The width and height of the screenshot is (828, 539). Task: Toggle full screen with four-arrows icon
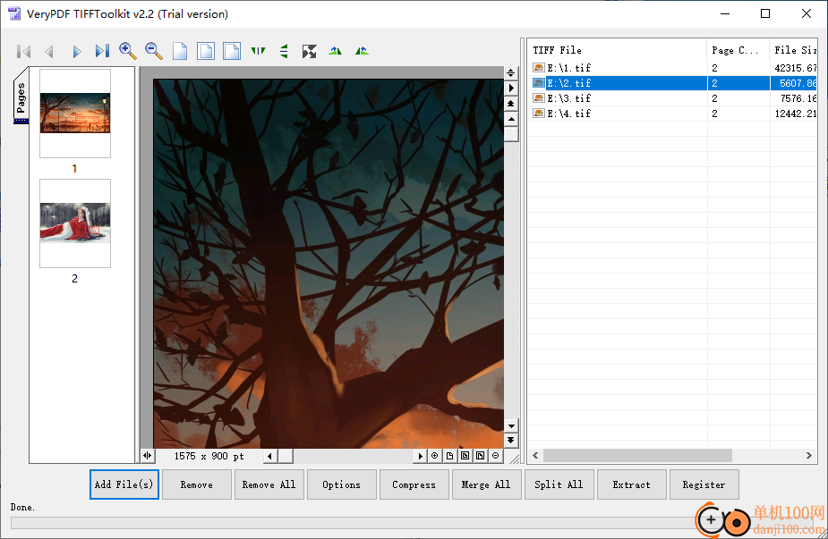[310, 51]
